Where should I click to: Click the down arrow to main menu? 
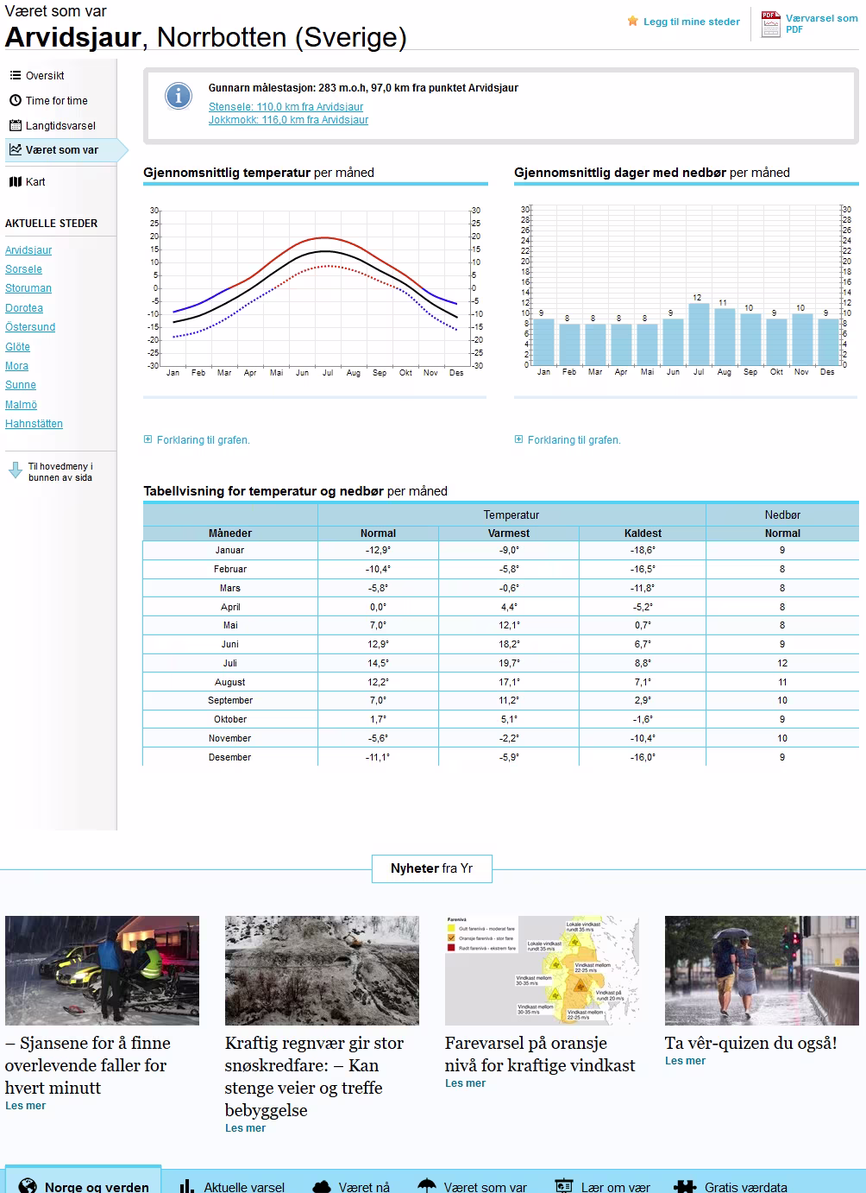point(15,471)
